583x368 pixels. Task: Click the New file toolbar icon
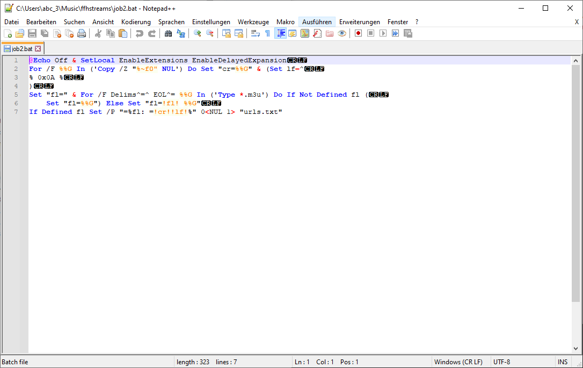tap(8, 33)
